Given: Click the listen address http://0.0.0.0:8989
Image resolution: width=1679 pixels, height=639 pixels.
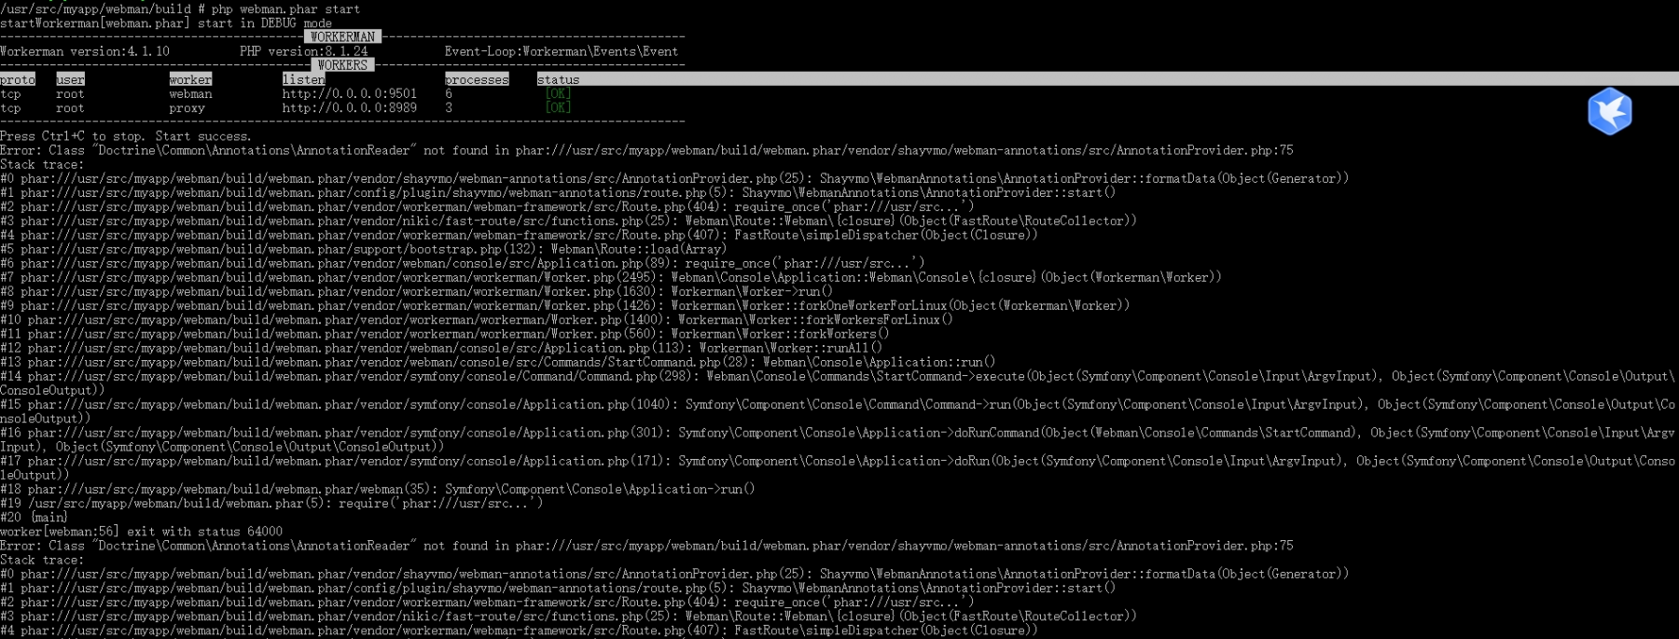Looking at the screenshot, I should (350, 108).
